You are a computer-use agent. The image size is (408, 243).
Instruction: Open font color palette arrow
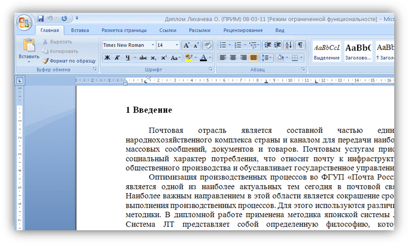click(x=210, y=57)
